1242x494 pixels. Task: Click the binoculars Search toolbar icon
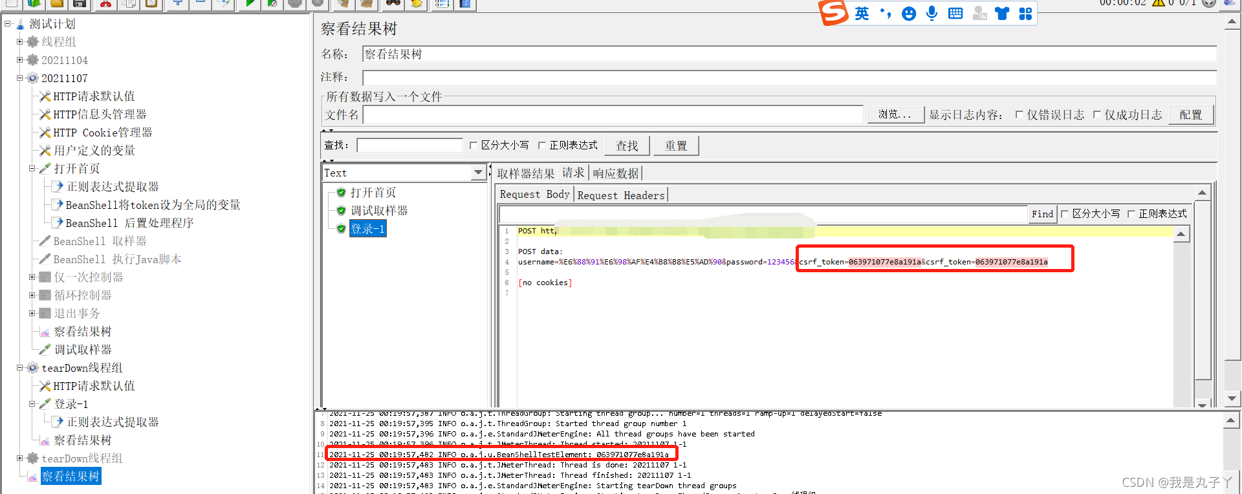(393, 3)
